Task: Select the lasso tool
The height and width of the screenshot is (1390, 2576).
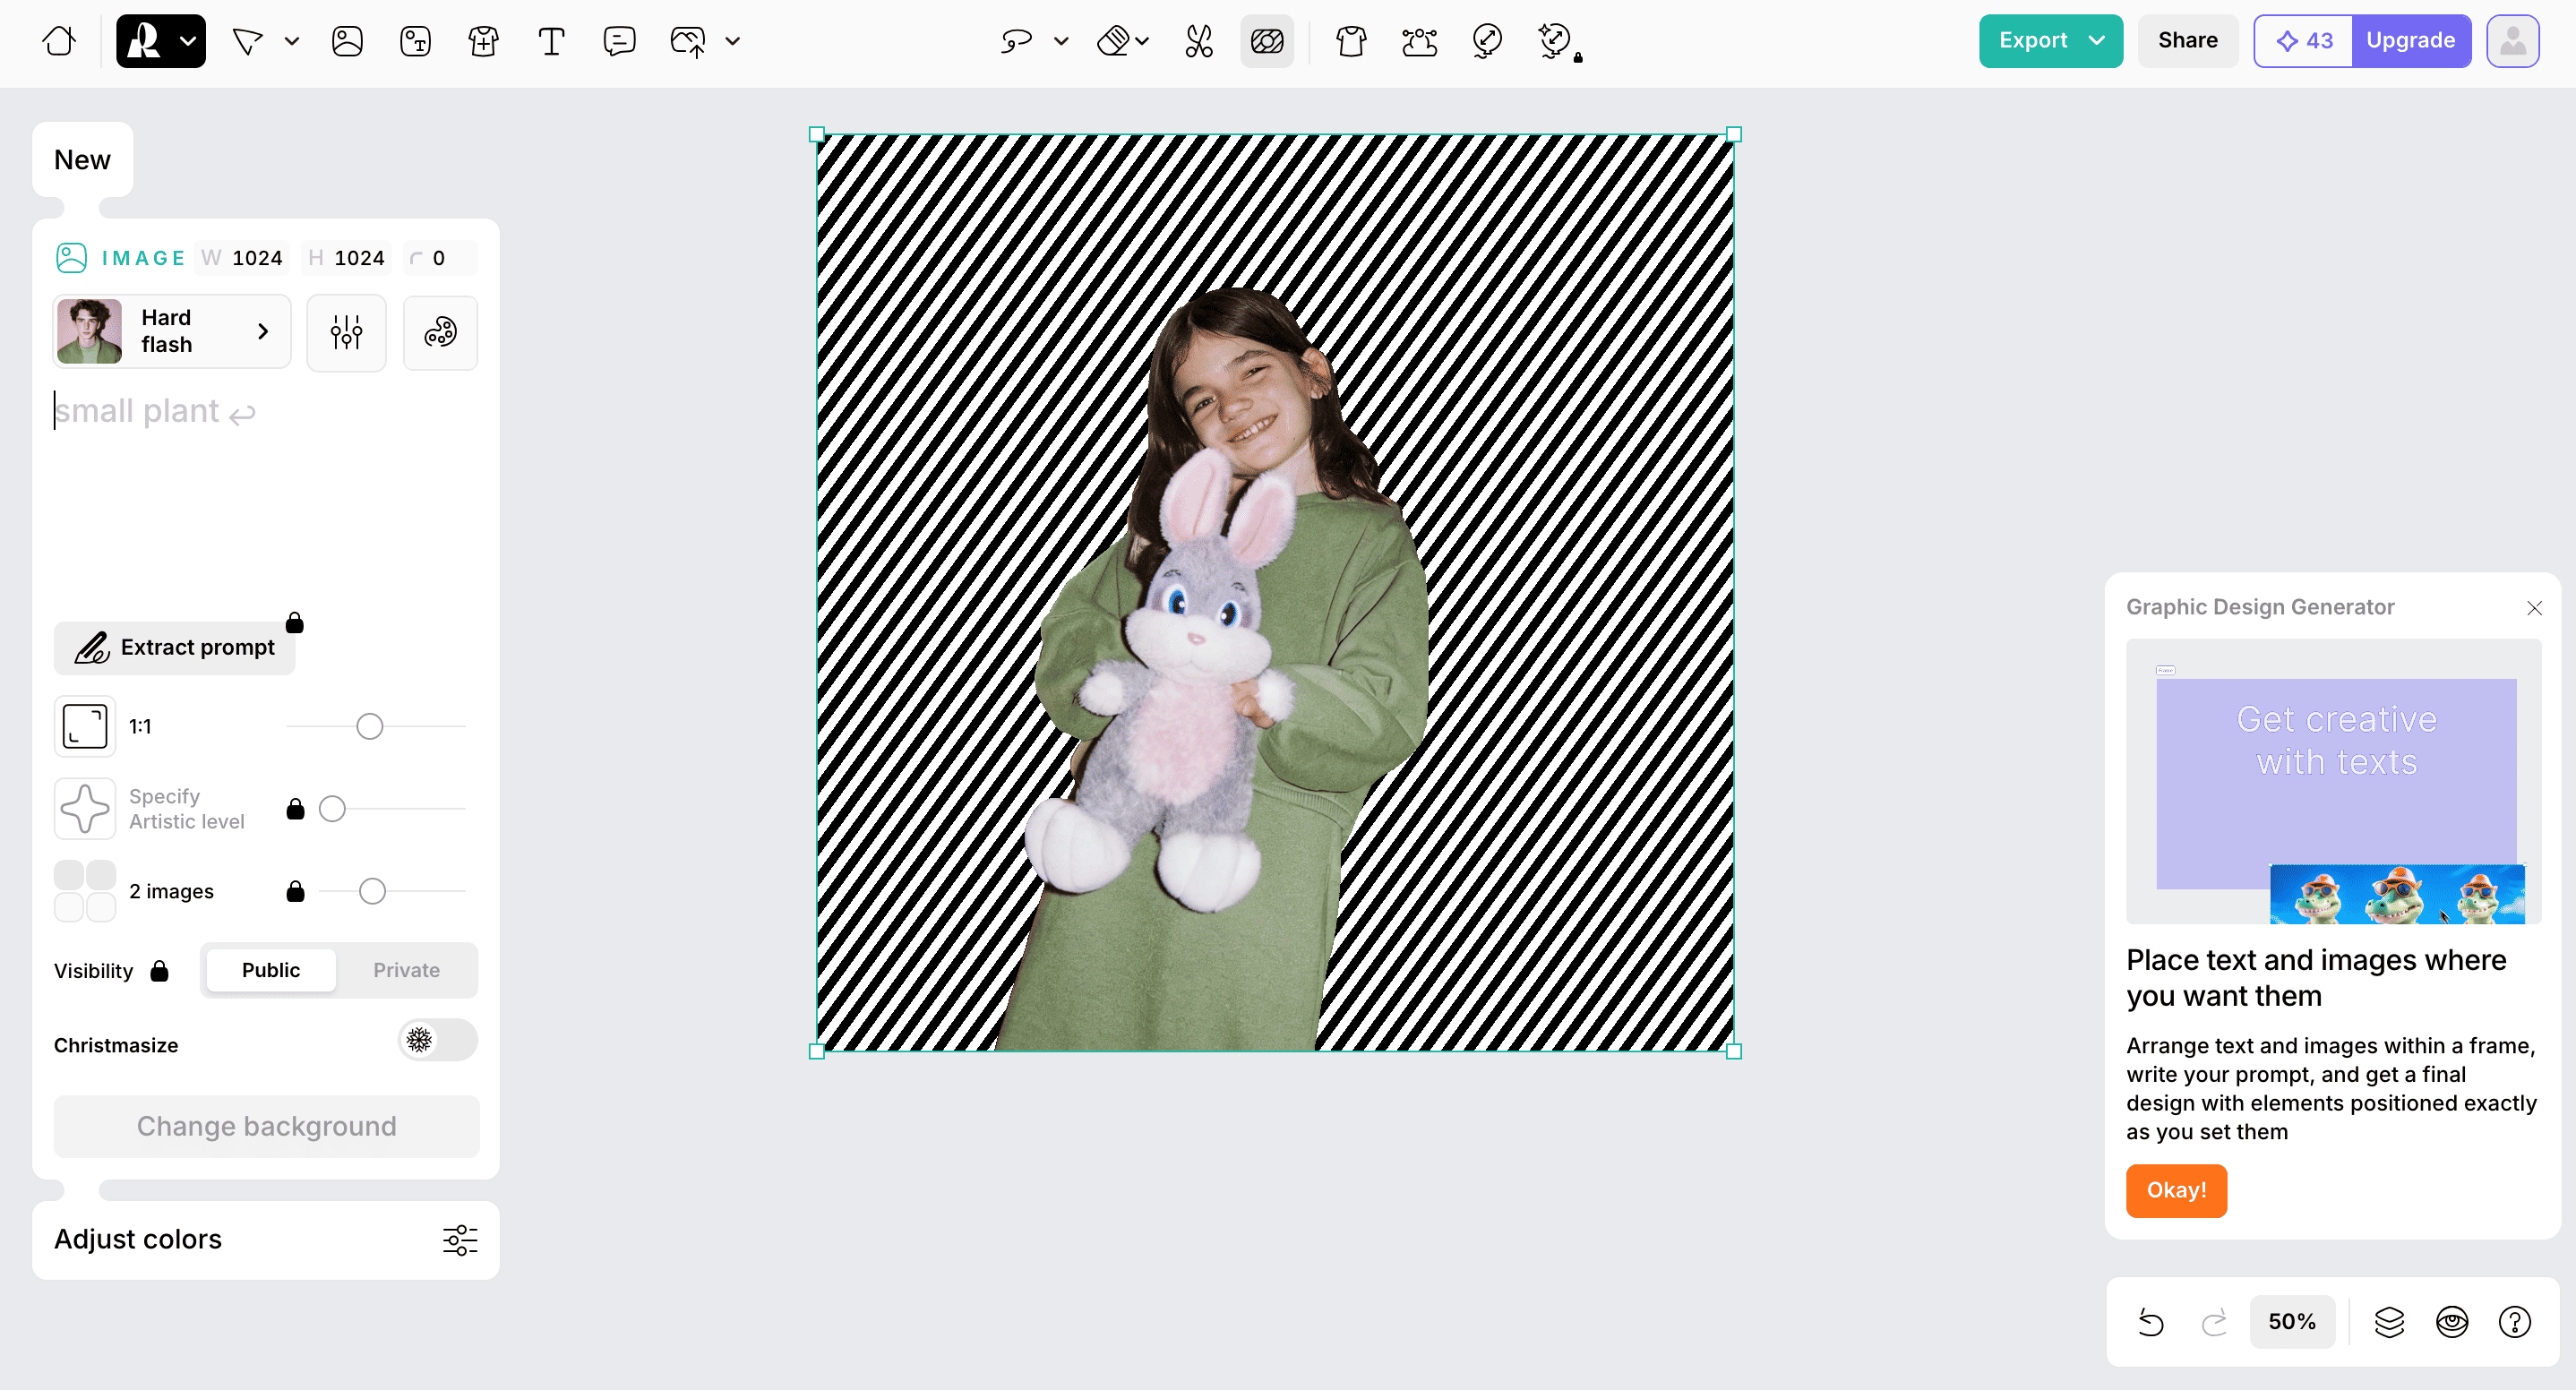Action: (x=1016, y=41)
